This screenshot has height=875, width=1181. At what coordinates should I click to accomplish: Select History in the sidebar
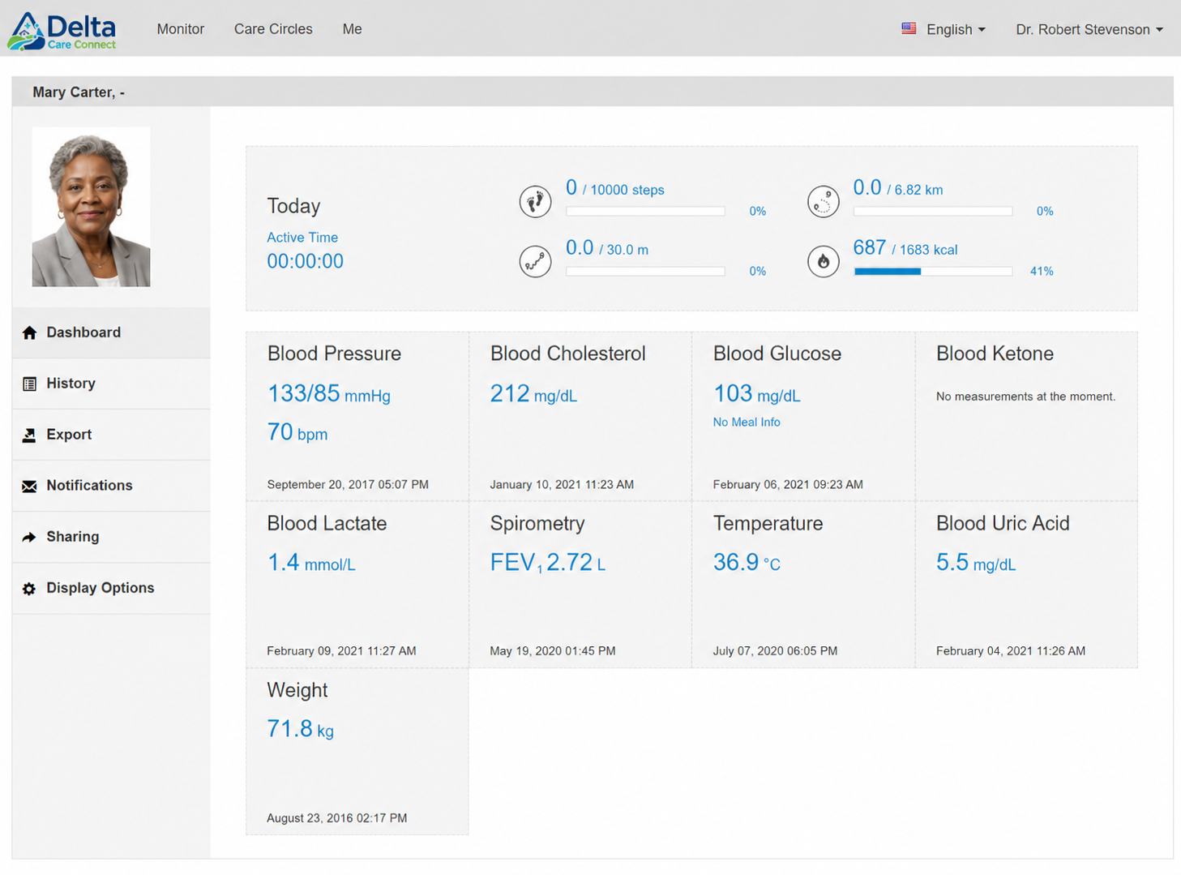pos(111,384)
